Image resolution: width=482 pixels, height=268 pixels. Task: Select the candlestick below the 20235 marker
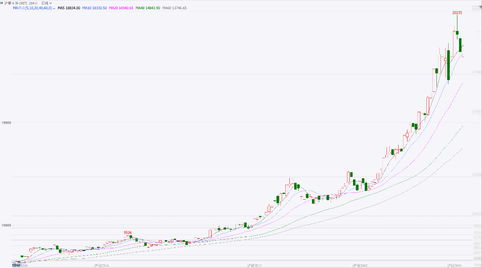[457, 33]
